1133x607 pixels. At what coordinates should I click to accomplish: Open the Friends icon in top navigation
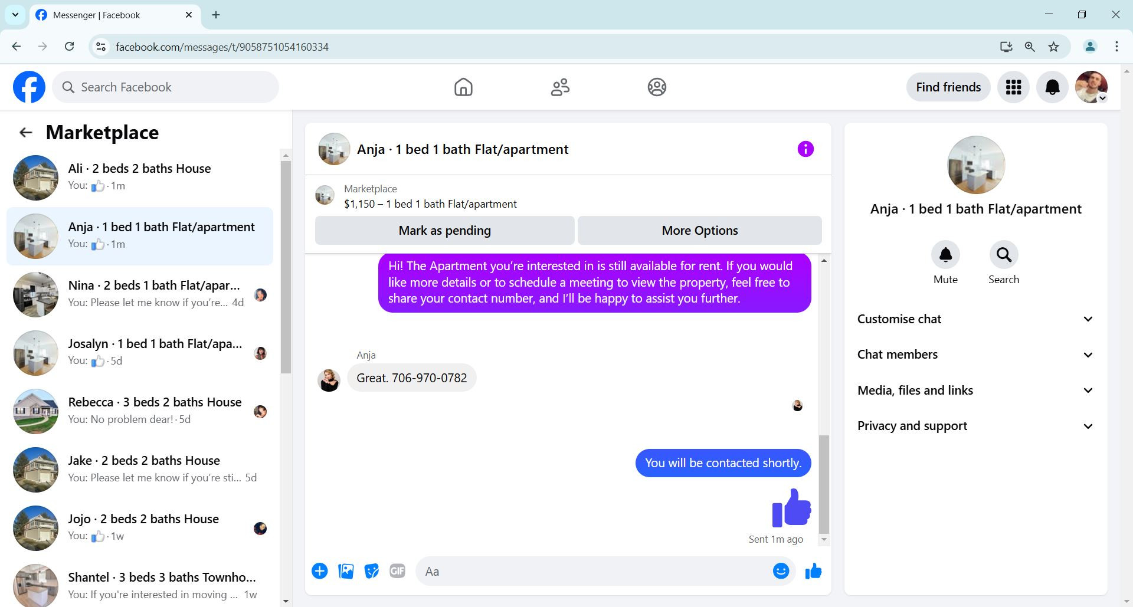point(560,87)
